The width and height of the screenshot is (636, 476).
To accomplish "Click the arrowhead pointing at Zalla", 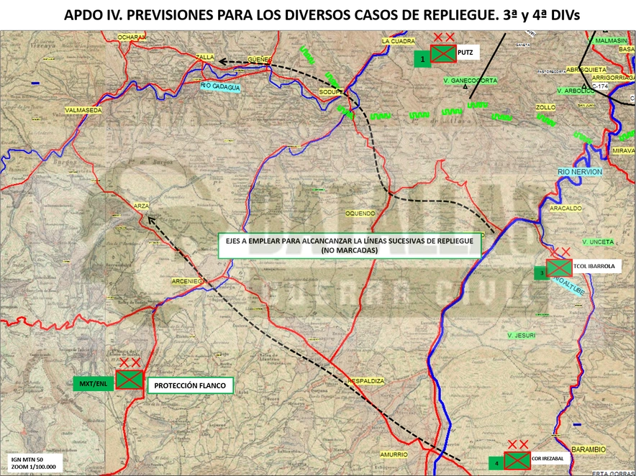I will click(x=222, y=62).
